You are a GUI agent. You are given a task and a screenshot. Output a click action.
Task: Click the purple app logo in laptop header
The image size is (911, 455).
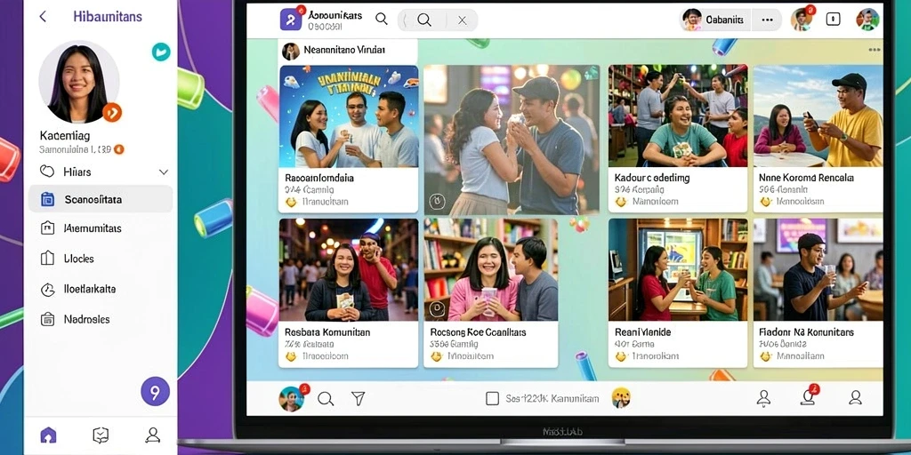tap(291, 20)
